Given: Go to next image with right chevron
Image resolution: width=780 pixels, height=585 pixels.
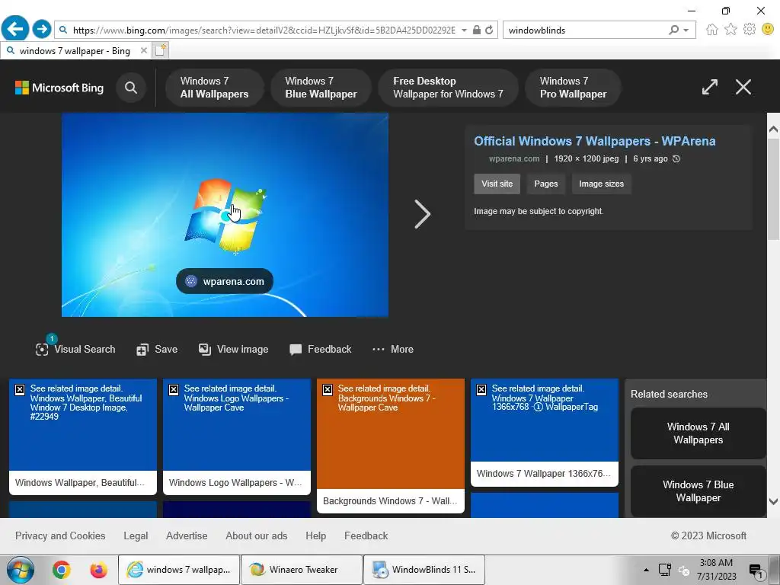Looking at the screenshot, I should coord(422,214).
